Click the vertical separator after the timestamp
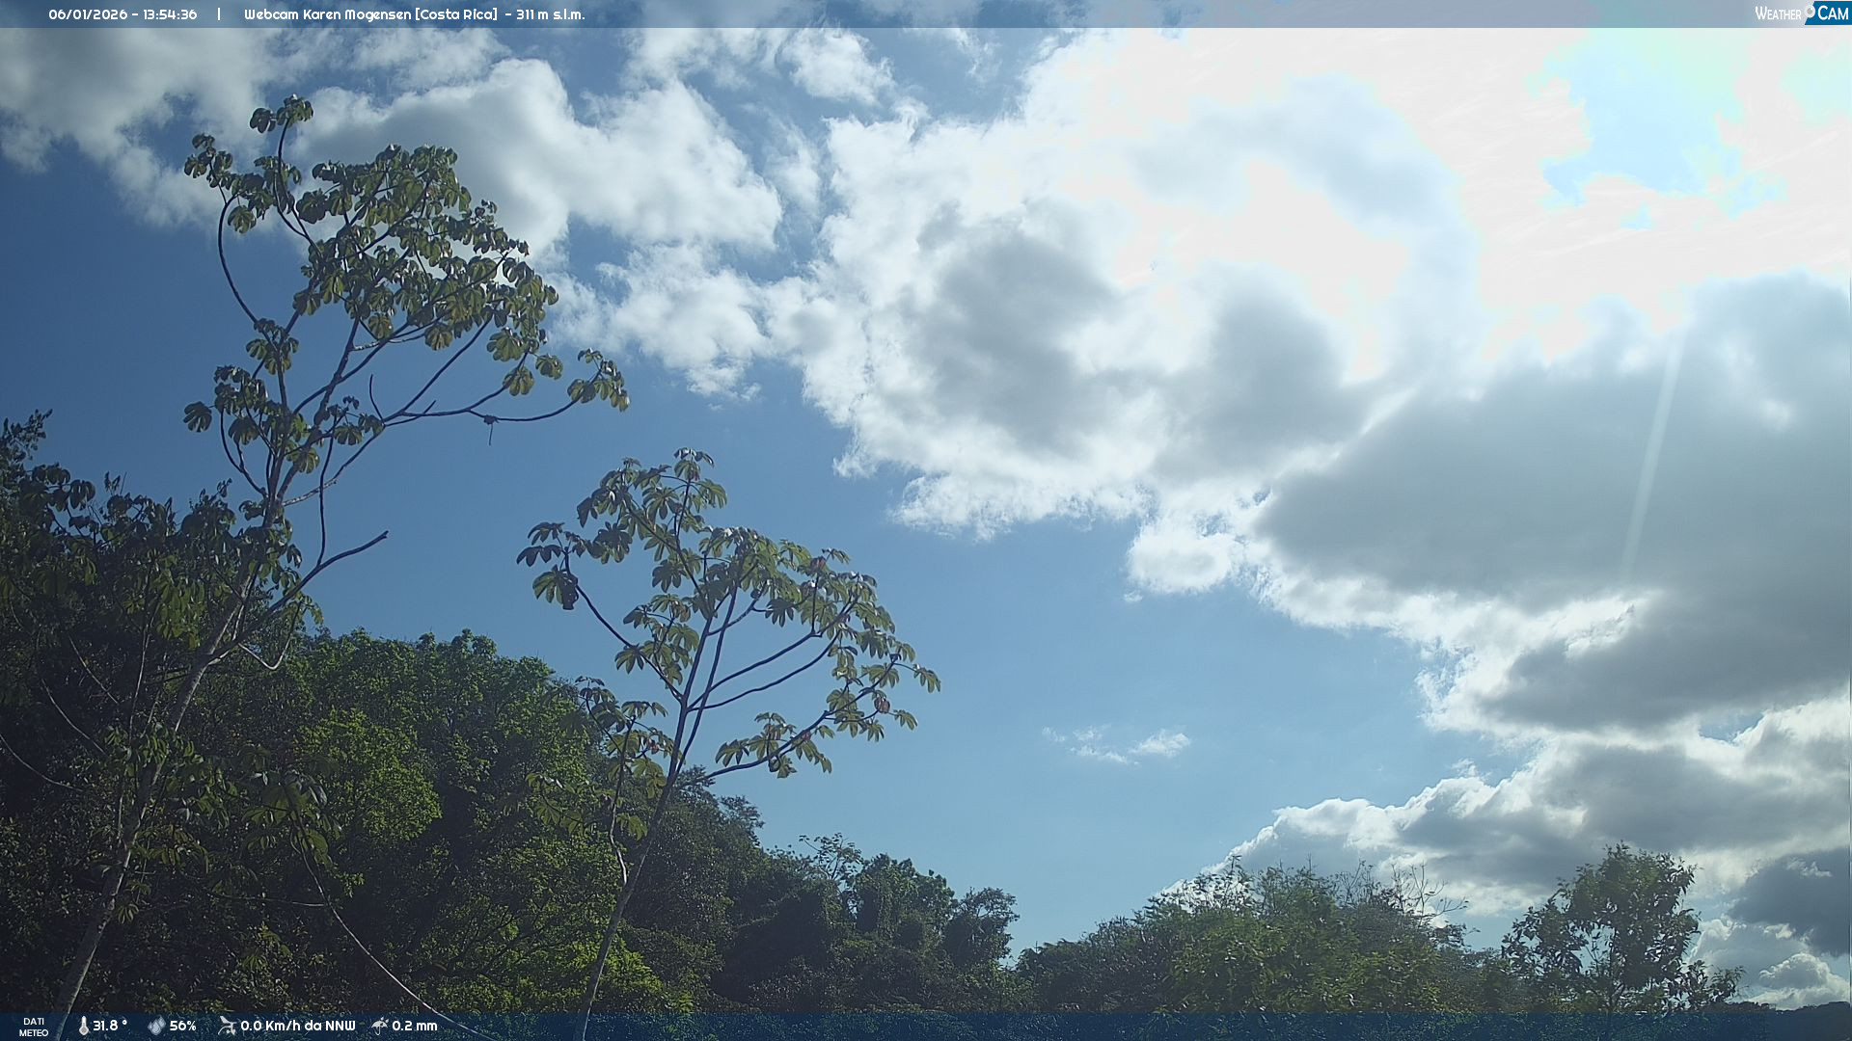 (219, 14)
